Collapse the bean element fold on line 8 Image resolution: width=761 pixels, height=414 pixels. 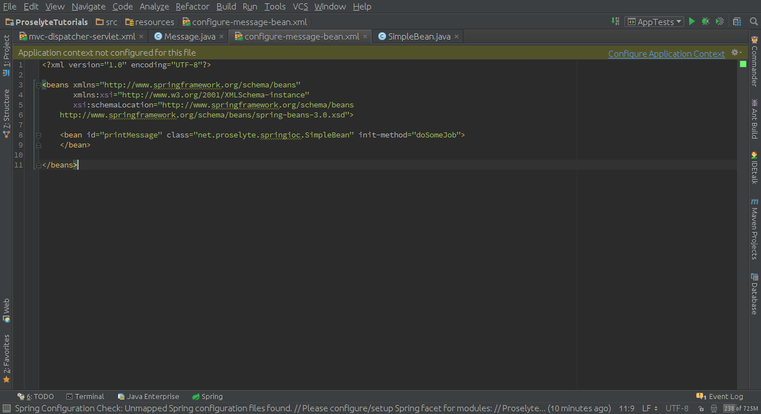click(x=38, y=135)
